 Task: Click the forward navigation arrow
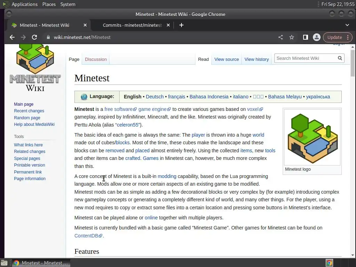(x=23, y=37)
